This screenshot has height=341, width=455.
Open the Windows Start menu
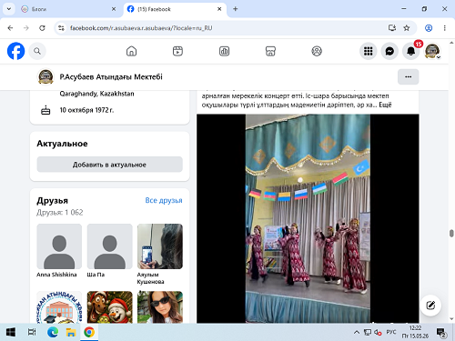[11, 332]
